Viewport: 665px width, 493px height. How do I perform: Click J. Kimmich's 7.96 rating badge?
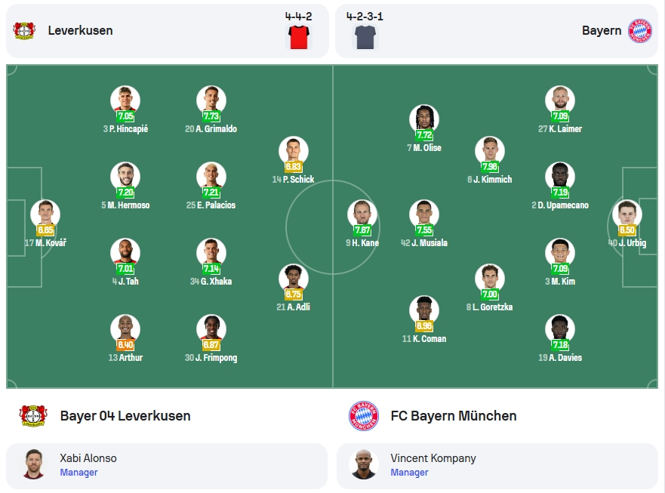(489, 167)
